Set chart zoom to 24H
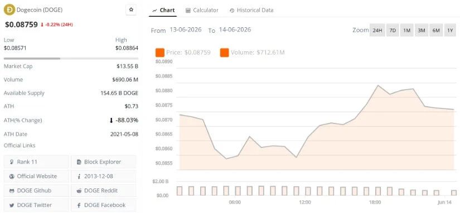The height and width of the screenshot is (213, 460). click(377, 30)
